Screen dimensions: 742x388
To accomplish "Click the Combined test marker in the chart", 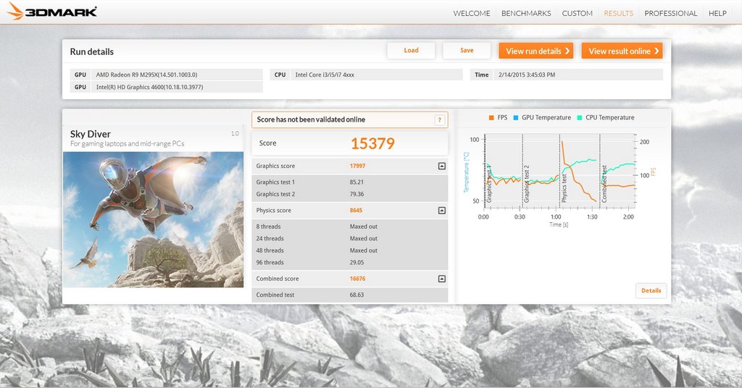I will (x=604, y=185).
